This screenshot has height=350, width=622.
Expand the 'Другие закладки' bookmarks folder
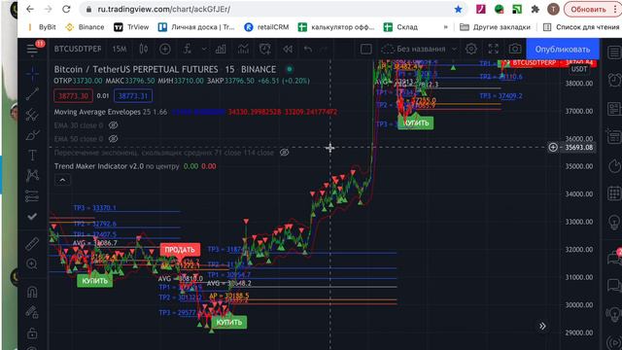pyautogui.click(x=495, y=27)
